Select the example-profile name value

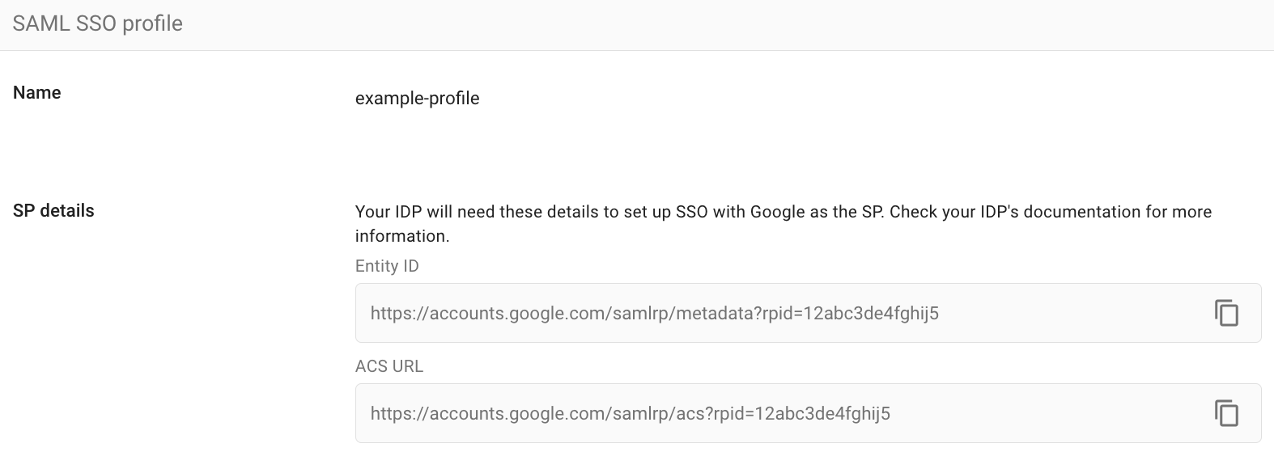[417, 99]
